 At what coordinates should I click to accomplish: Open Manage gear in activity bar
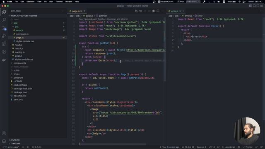pos(4,141)
